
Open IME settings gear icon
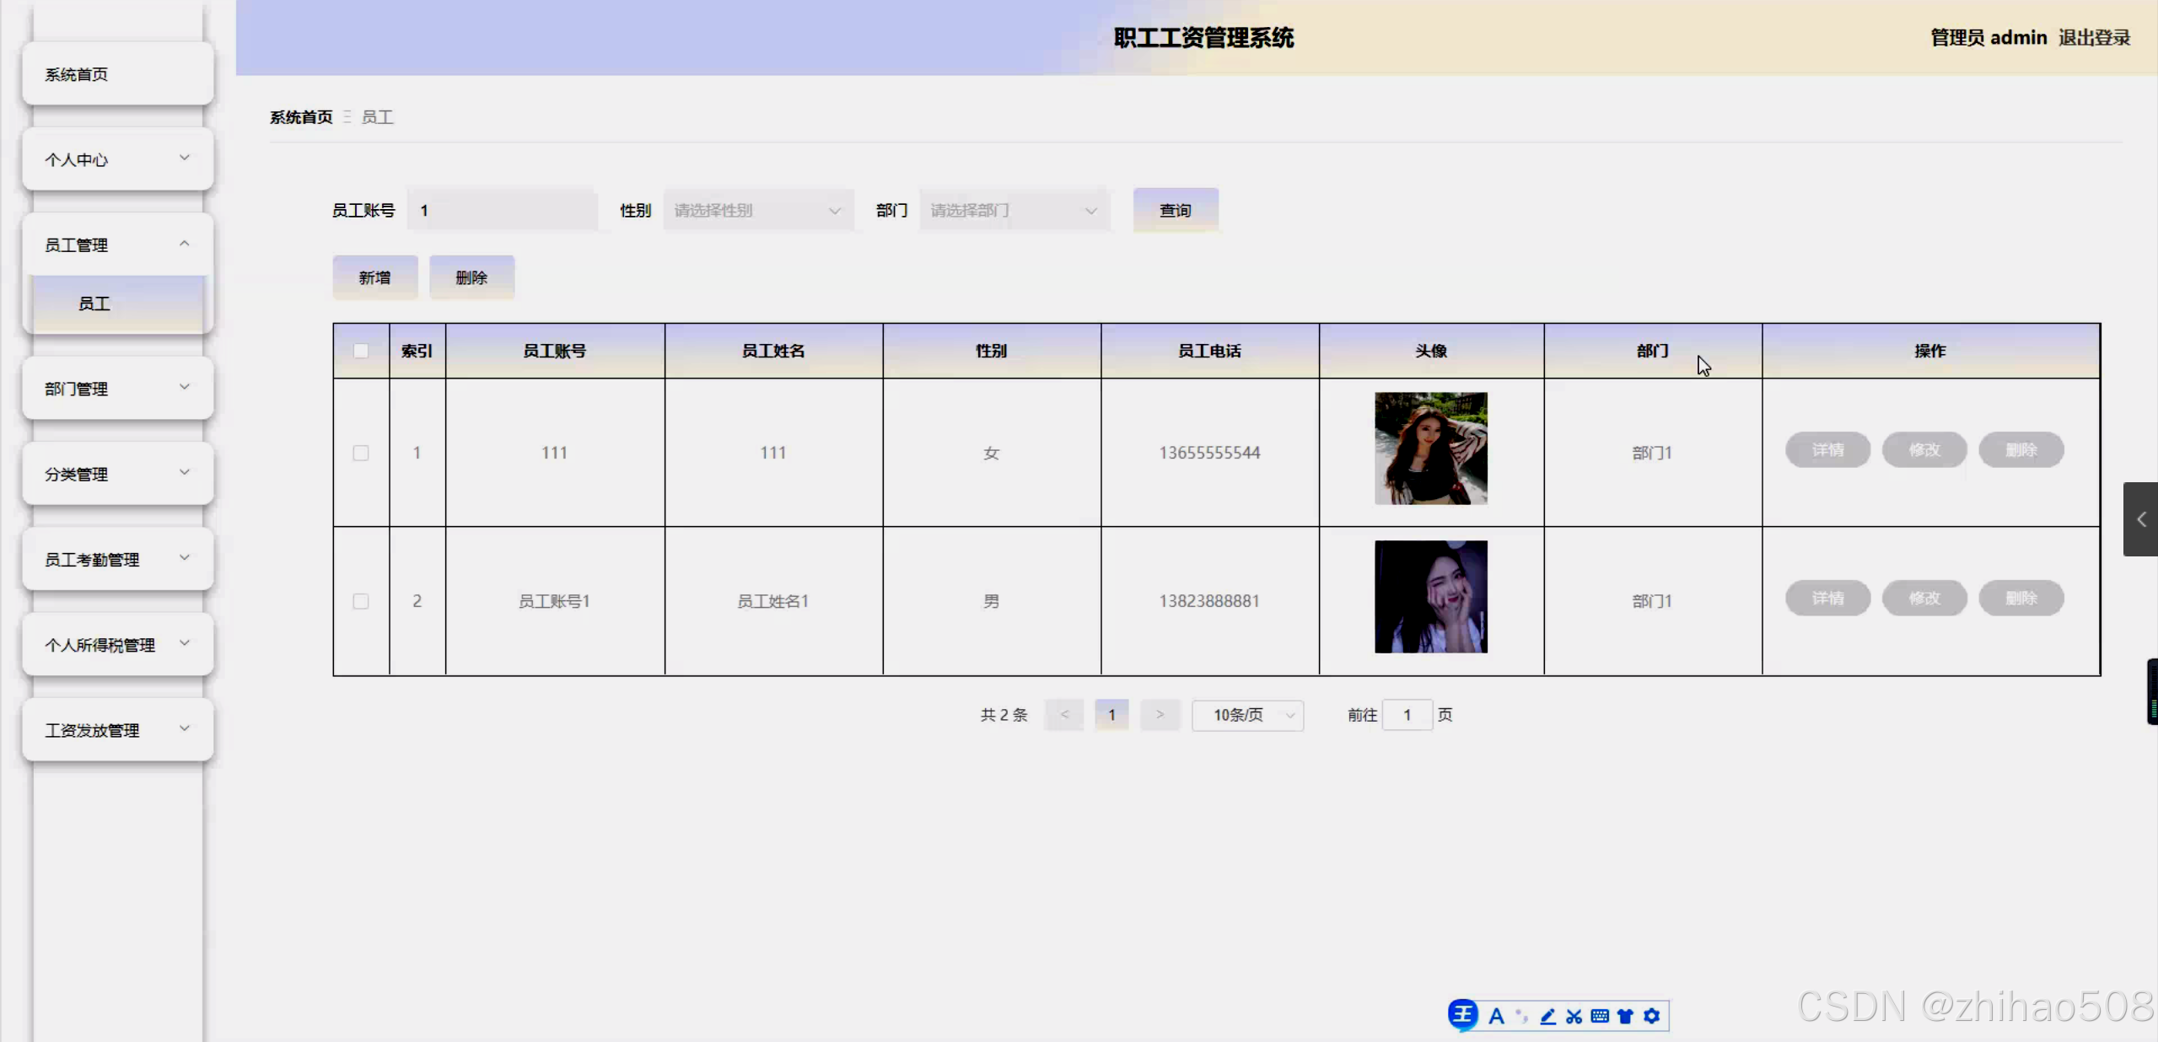click(1652, 1016)
